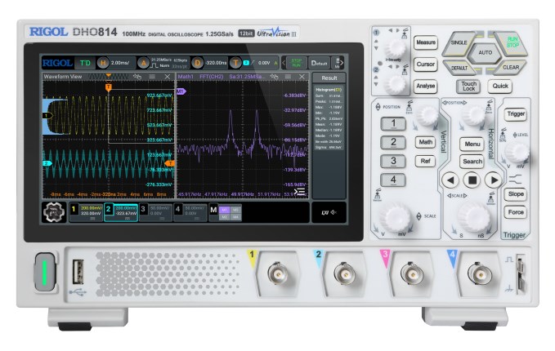Open the channel 2 settings tab on screen

tap(121, 213)
